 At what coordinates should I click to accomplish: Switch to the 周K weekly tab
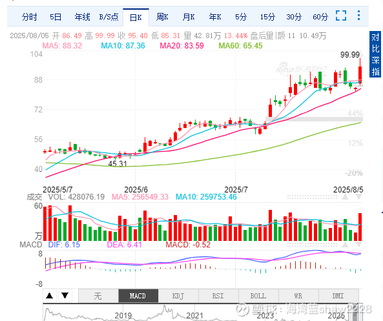162,17
